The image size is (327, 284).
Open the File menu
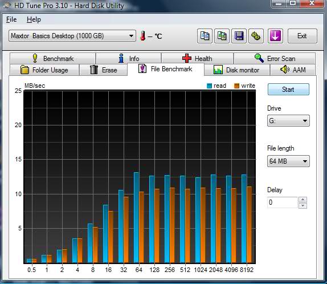[11, 19]
